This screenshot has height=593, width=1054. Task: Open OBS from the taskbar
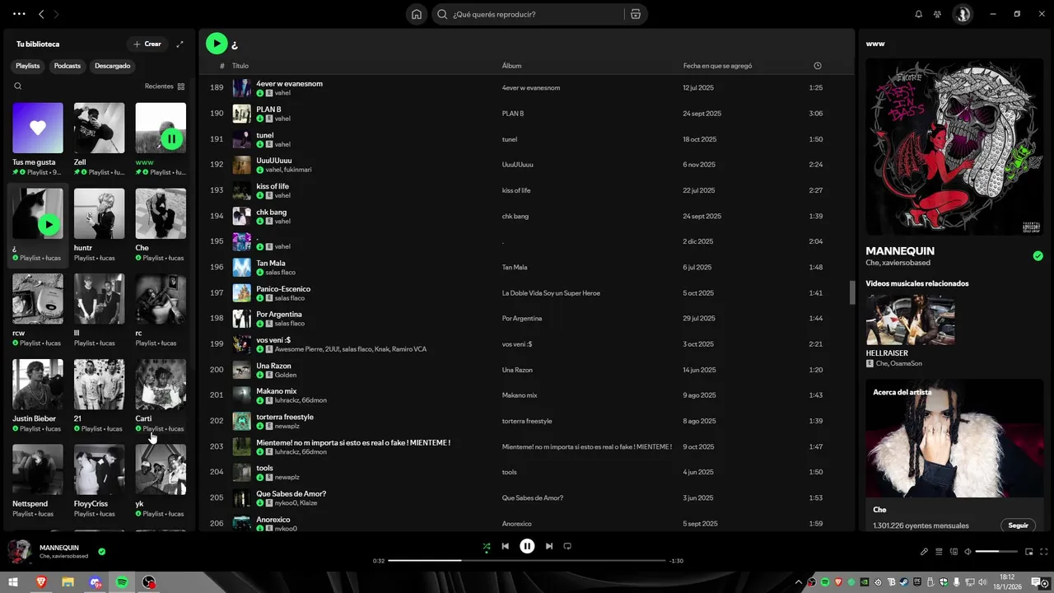149,582
